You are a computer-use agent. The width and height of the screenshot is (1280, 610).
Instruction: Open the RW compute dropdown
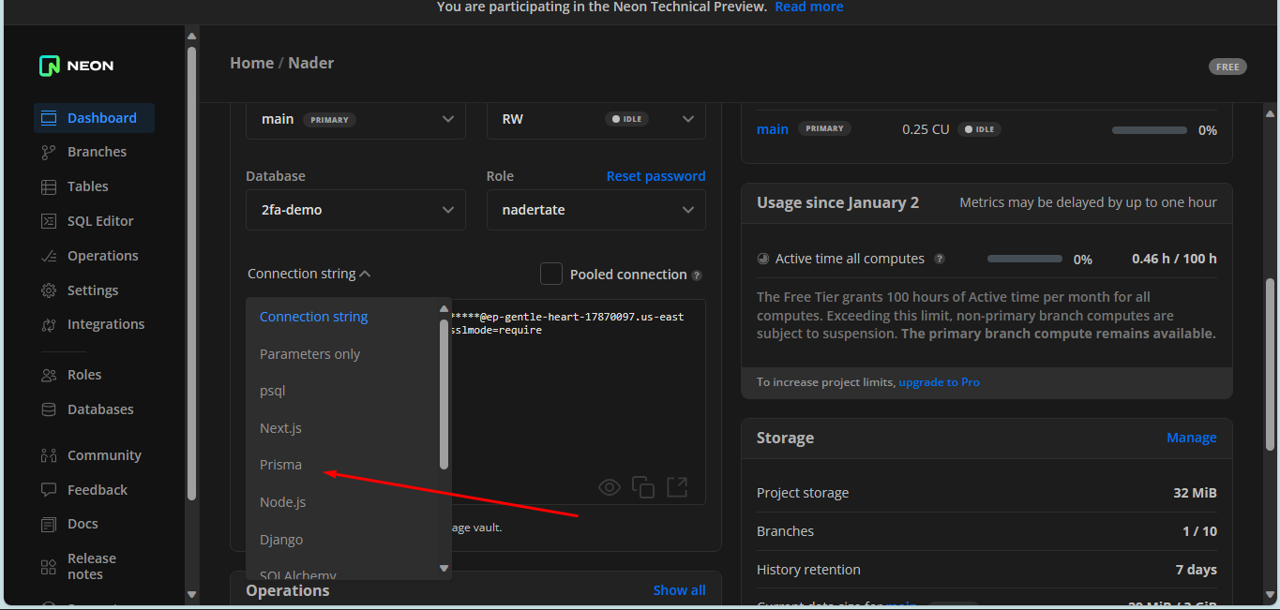pos(596,119)
